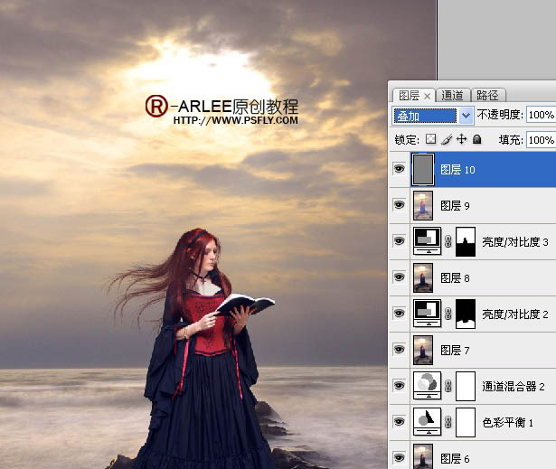Click lock all padlock icon
Screen dimensions: 556x469
coord(476,140)
